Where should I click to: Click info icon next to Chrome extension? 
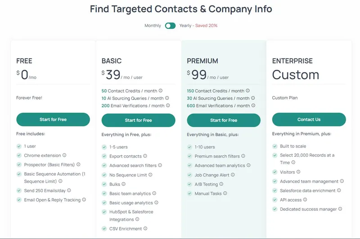[64, 155]
